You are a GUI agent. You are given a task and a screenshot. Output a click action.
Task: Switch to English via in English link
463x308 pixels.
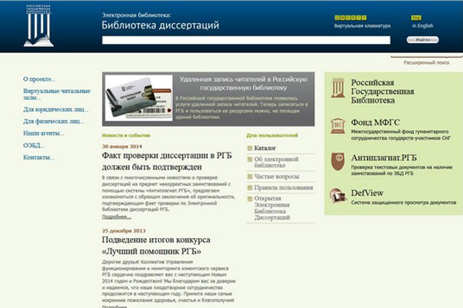[423, 26]
